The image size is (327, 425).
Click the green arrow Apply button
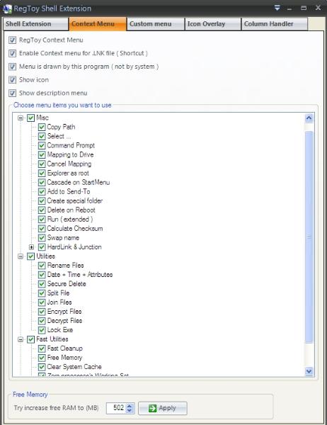click(163, 408)
